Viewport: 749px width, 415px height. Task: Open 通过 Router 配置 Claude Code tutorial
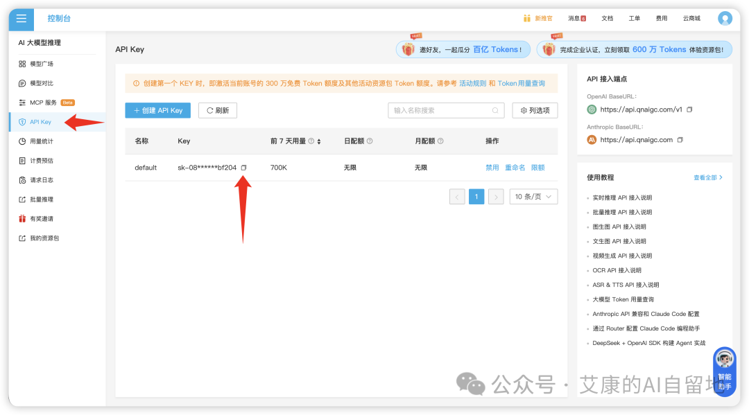[646, 328]
